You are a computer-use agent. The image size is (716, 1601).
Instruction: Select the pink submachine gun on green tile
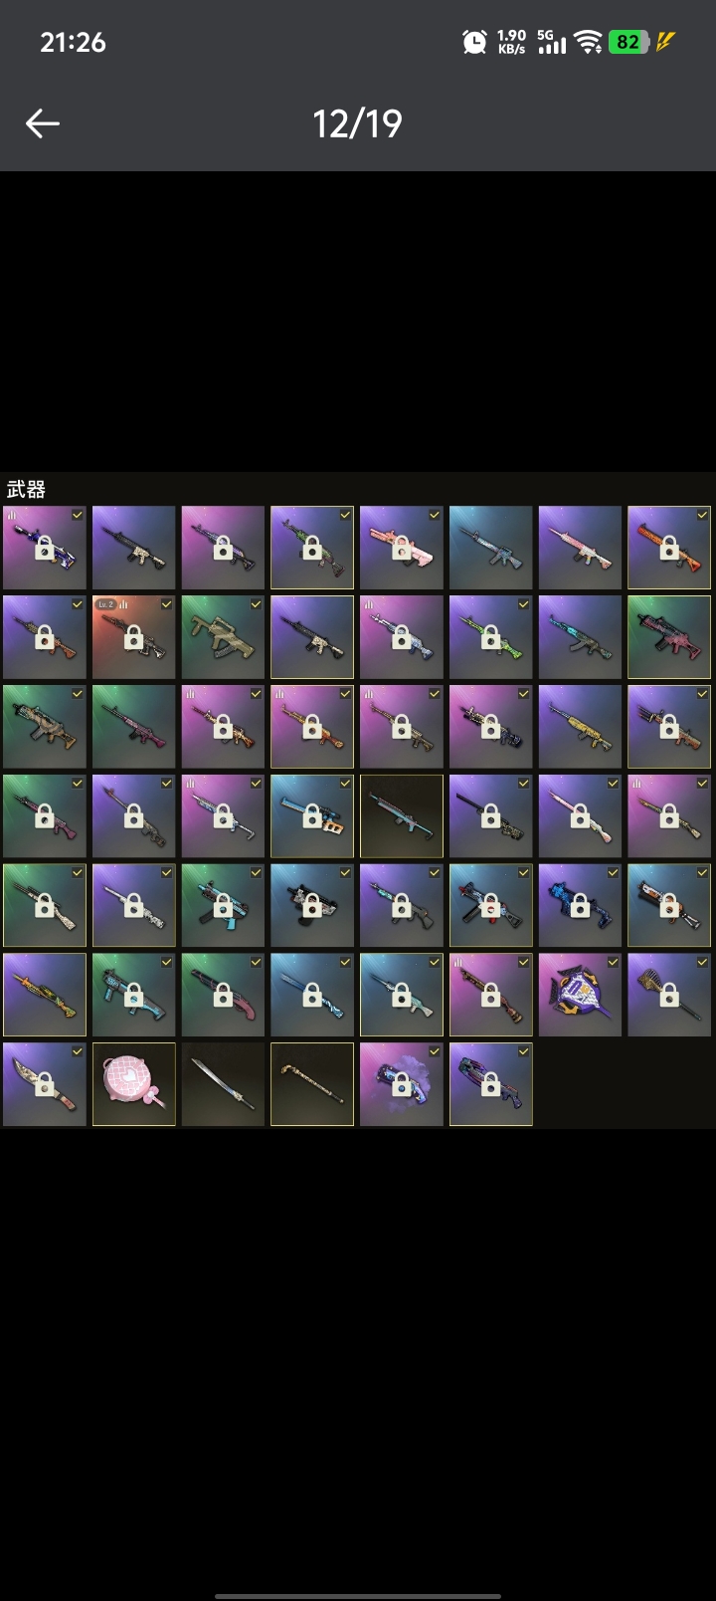click(669, 637)
